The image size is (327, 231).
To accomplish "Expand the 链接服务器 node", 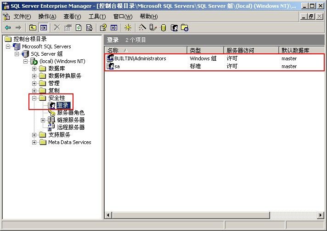I will tap(43, 120).
